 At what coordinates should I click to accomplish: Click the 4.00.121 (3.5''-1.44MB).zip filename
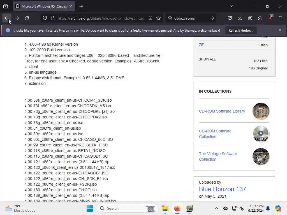click(67, 162)
